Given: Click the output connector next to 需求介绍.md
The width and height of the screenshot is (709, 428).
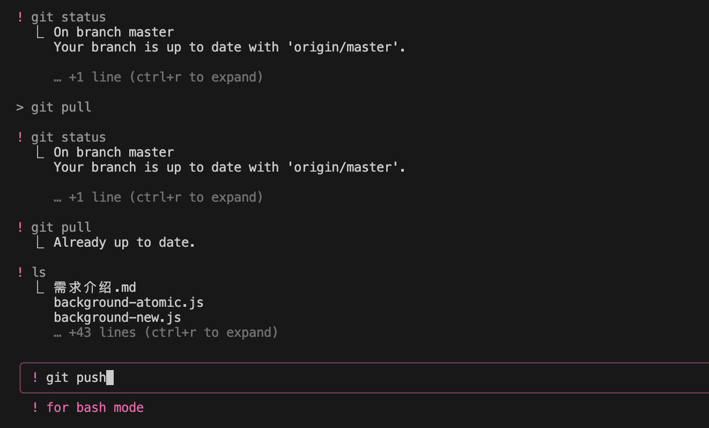Looking at the screenshot, I should point(40,287).
